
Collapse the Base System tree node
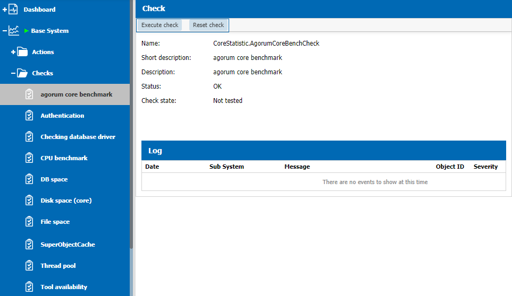(5, 31)
